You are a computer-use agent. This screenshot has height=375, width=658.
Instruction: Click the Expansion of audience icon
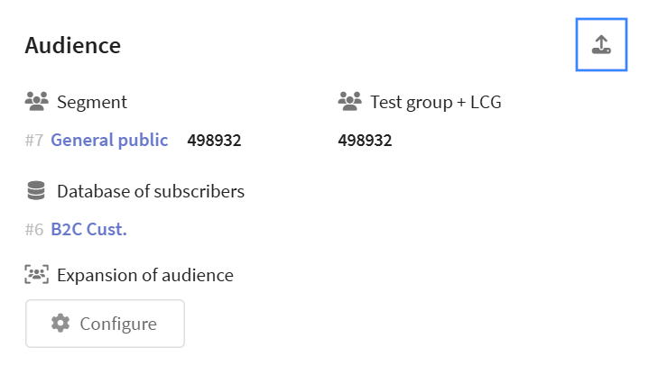36,275
